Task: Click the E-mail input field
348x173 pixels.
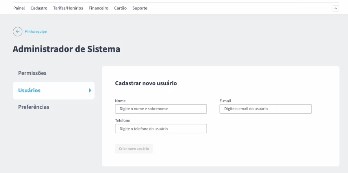Action: (266, 109)
